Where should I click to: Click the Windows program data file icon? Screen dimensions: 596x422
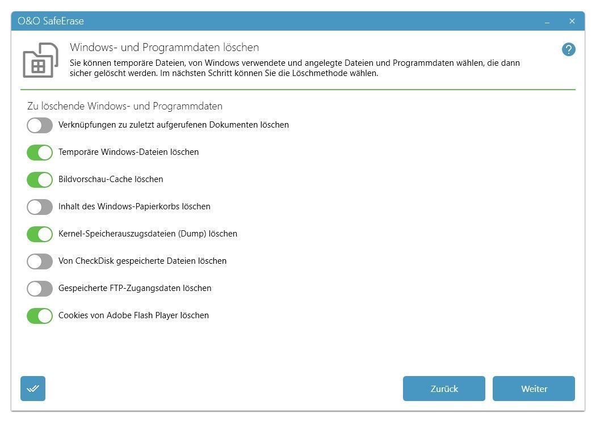pos(40,60)
